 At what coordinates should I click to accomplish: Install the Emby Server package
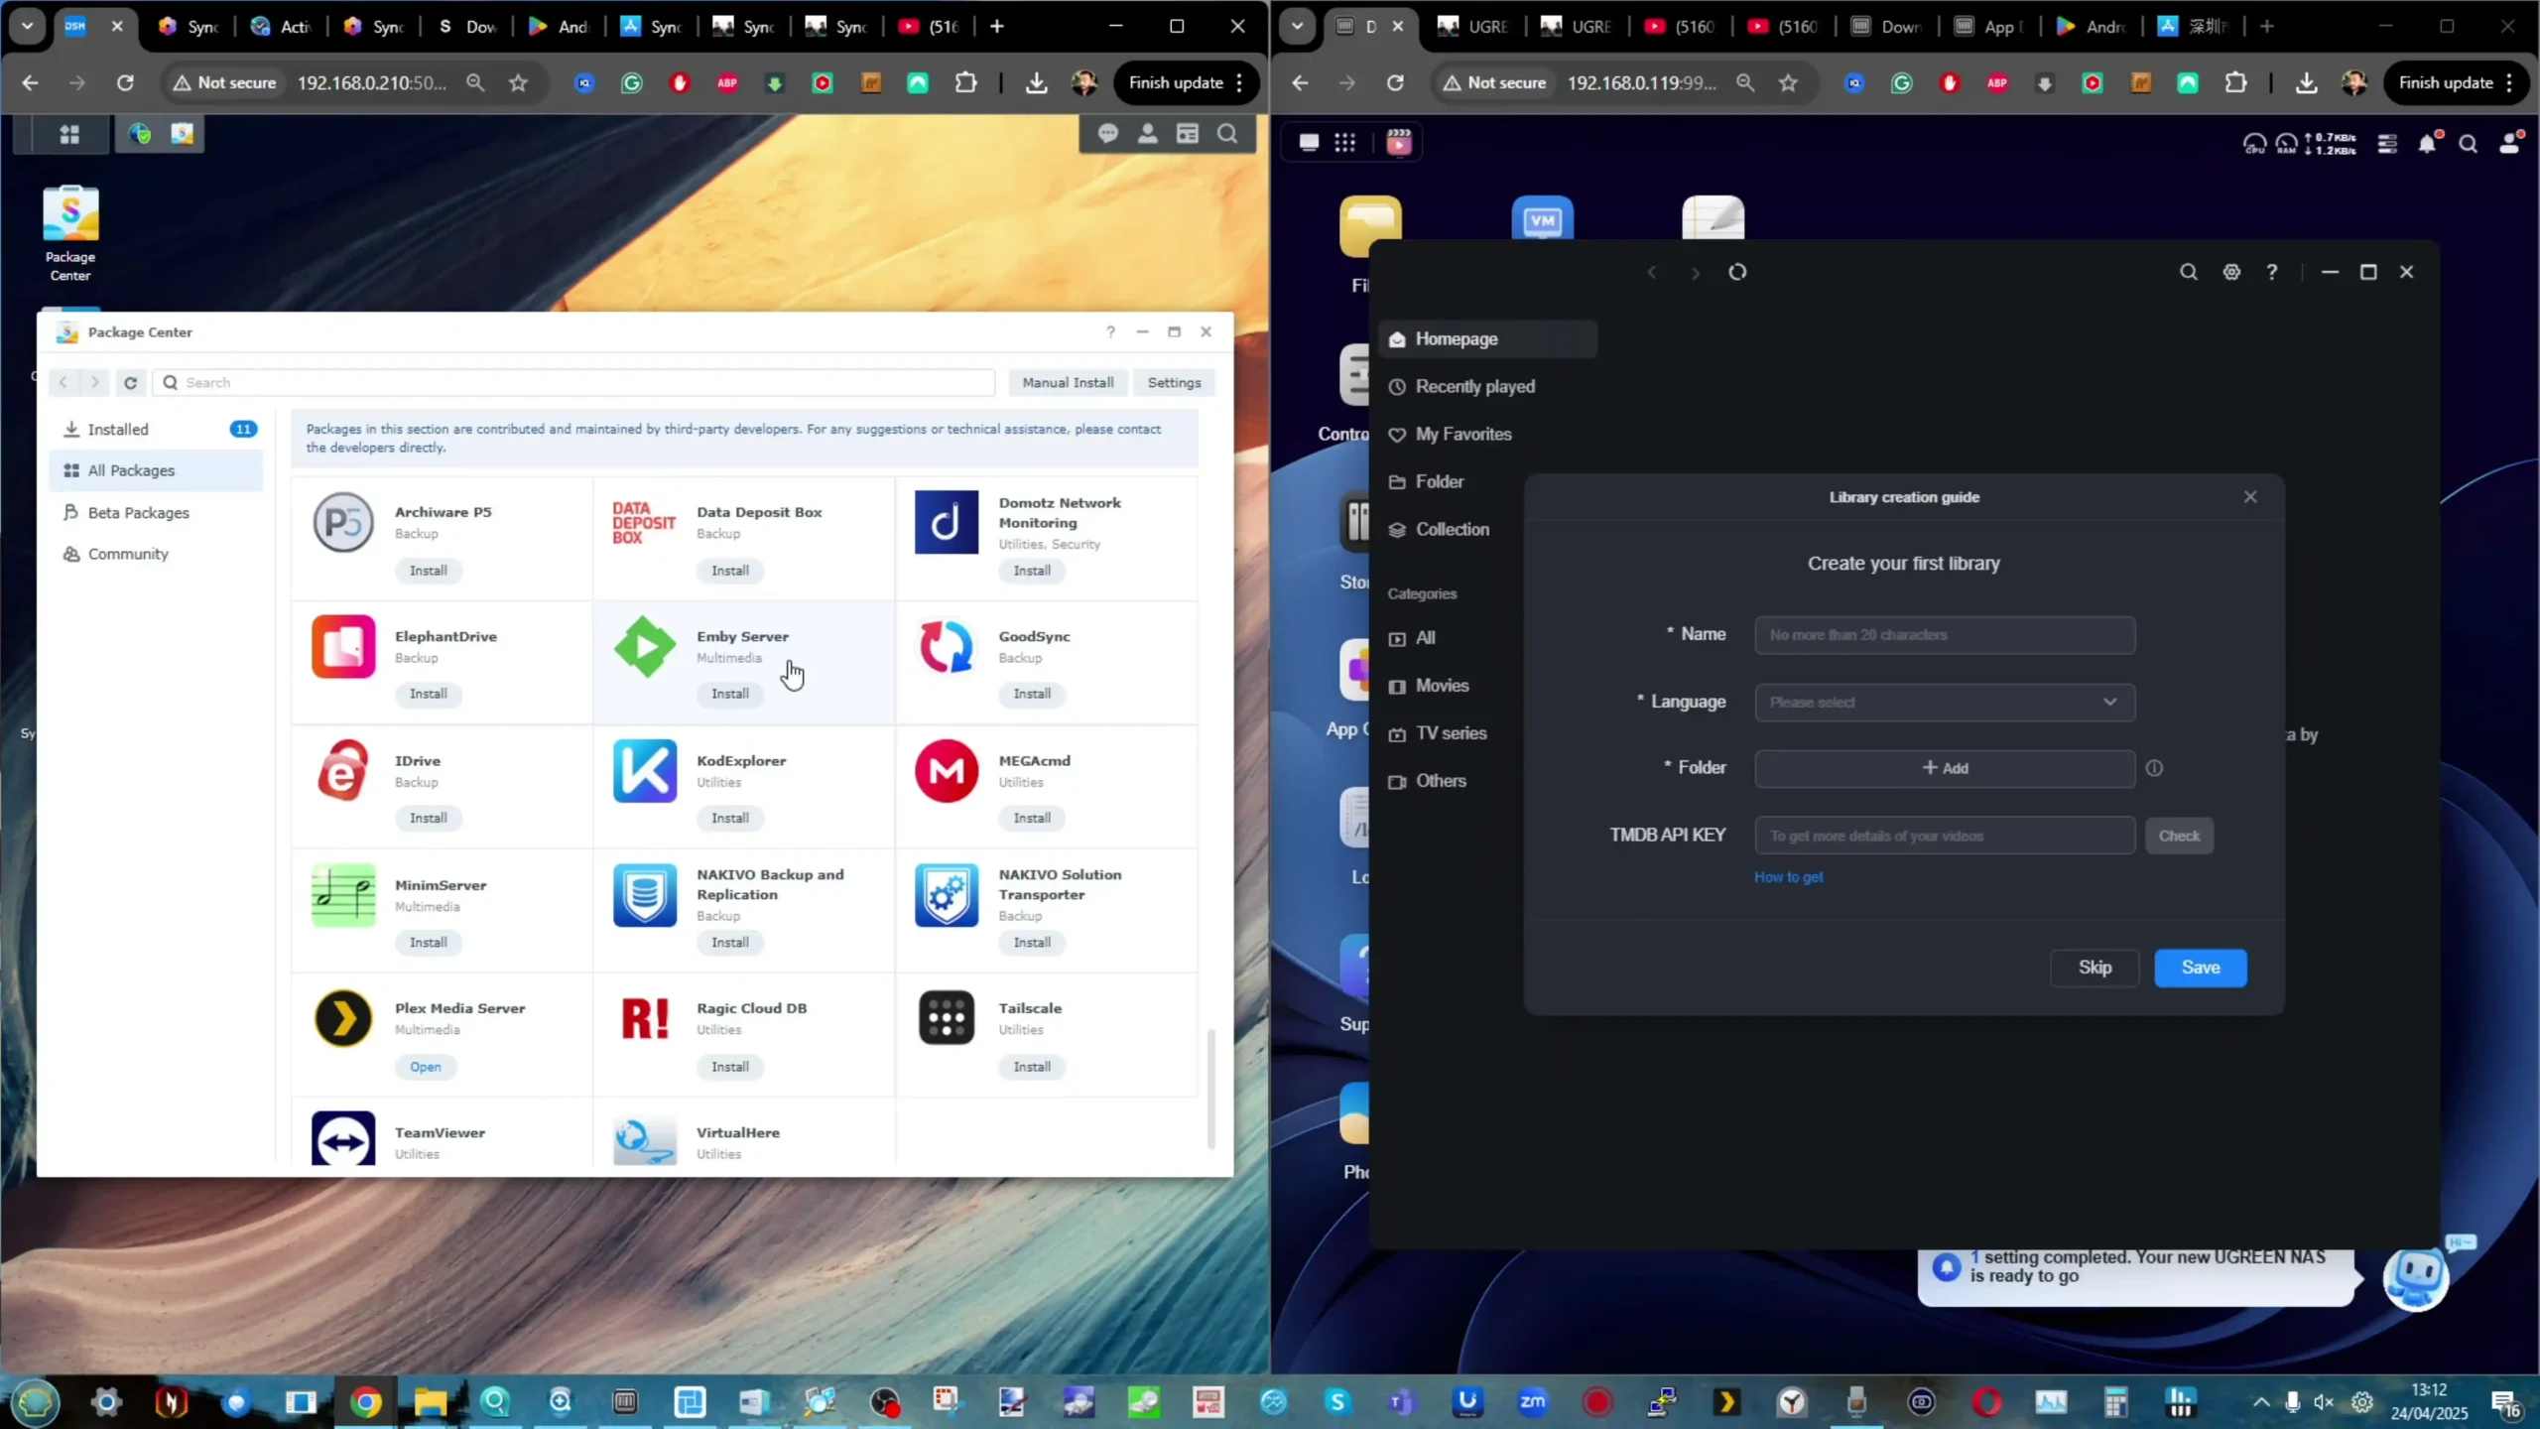click(x=729, y=694)
